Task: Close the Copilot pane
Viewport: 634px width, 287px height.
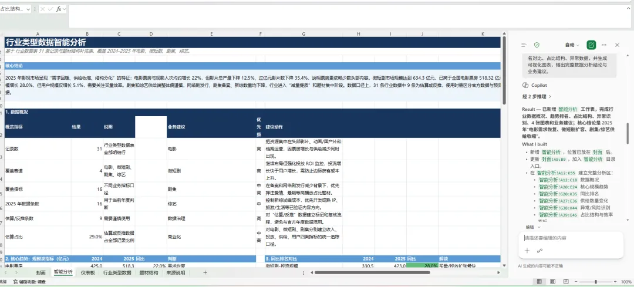Action: pyautogui.click(x=617, y=45)
